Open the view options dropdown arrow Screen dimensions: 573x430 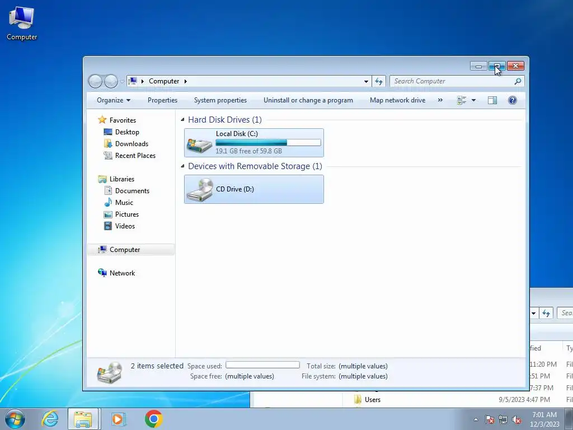click(473, 100)
